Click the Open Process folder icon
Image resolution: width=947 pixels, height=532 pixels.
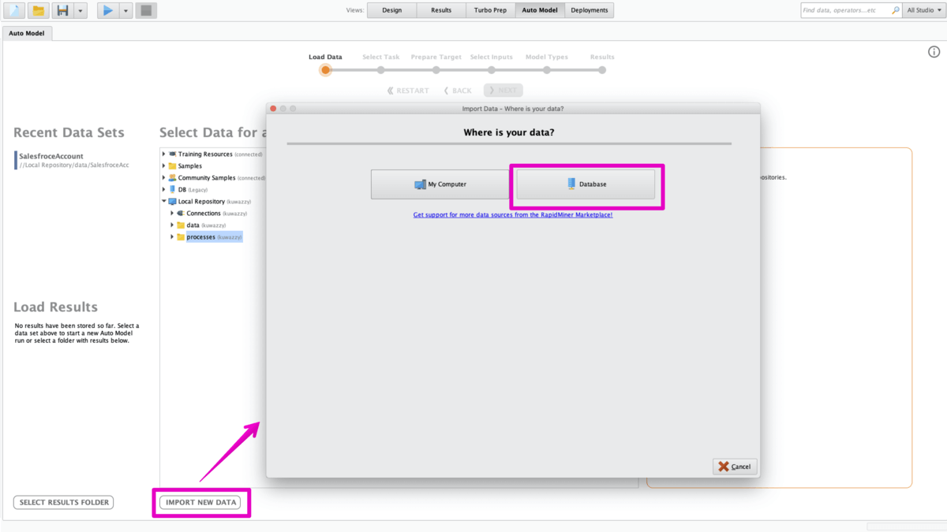pyautogui.click(x=37, y=10)
